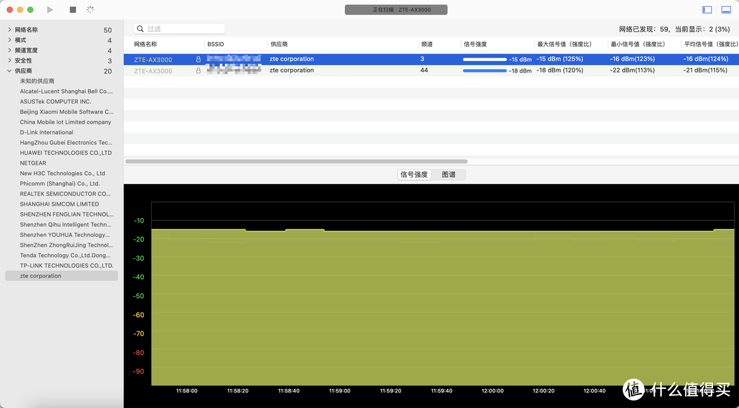
Task: Sort by the BSSID column header
Action: pos(216,44)
